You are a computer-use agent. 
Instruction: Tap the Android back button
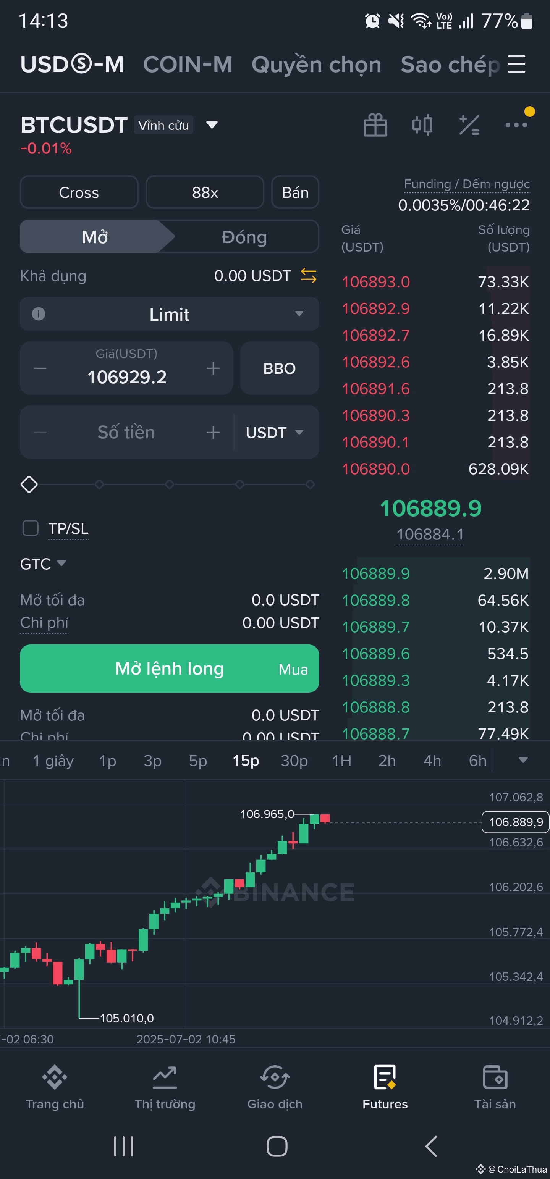[431, 1147]
